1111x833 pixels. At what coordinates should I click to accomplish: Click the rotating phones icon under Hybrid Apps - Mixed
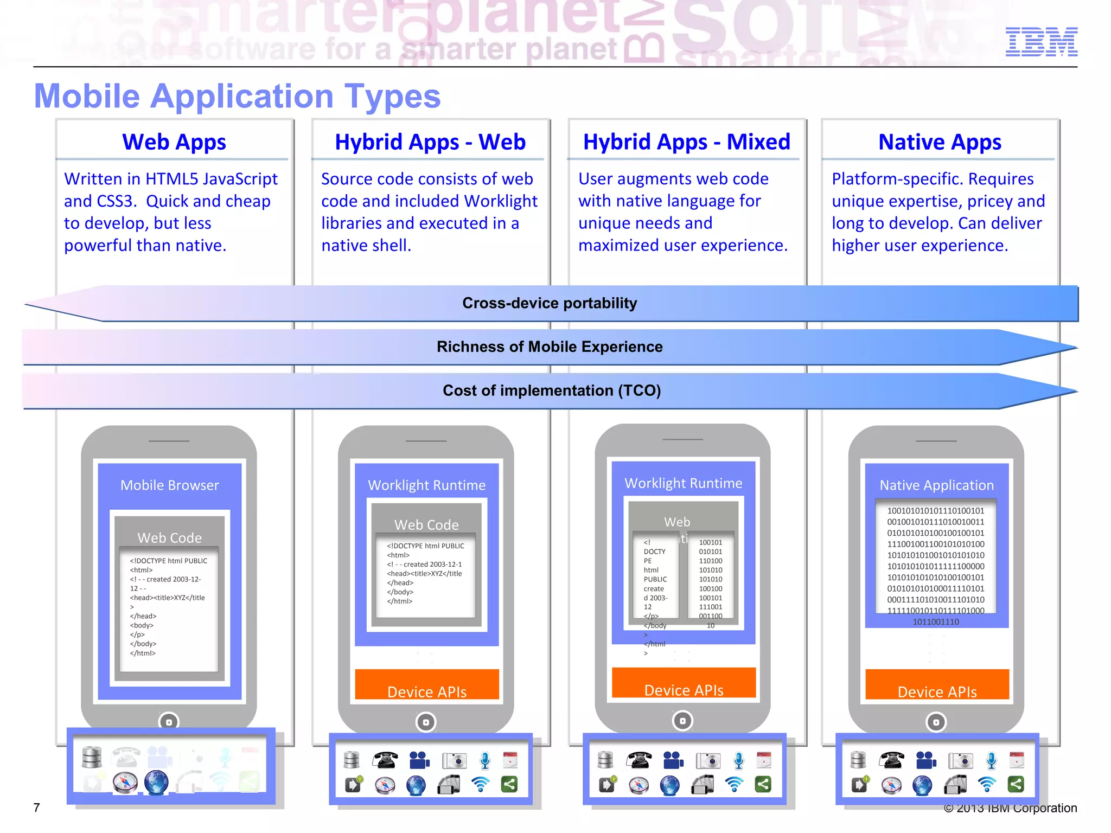pyautogui.click(x=703, y=785)
